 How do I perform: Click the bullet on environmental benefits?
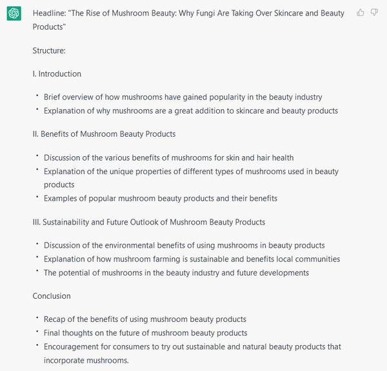(184, 245)
